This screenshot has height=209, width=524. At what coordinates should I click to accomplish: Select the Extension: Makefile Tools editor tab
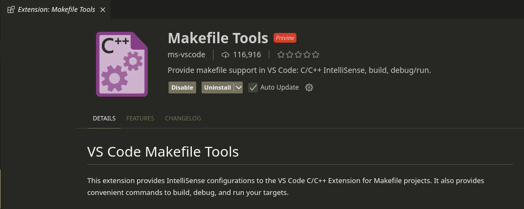(x=55, y=9)
